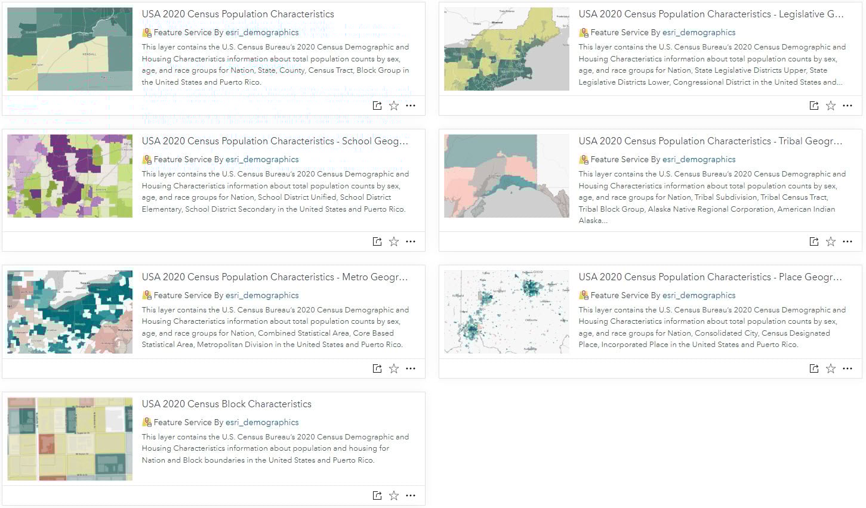Favorite the Census Block Characteristics layer
866x508 pixels.
(x=394, y=495)
